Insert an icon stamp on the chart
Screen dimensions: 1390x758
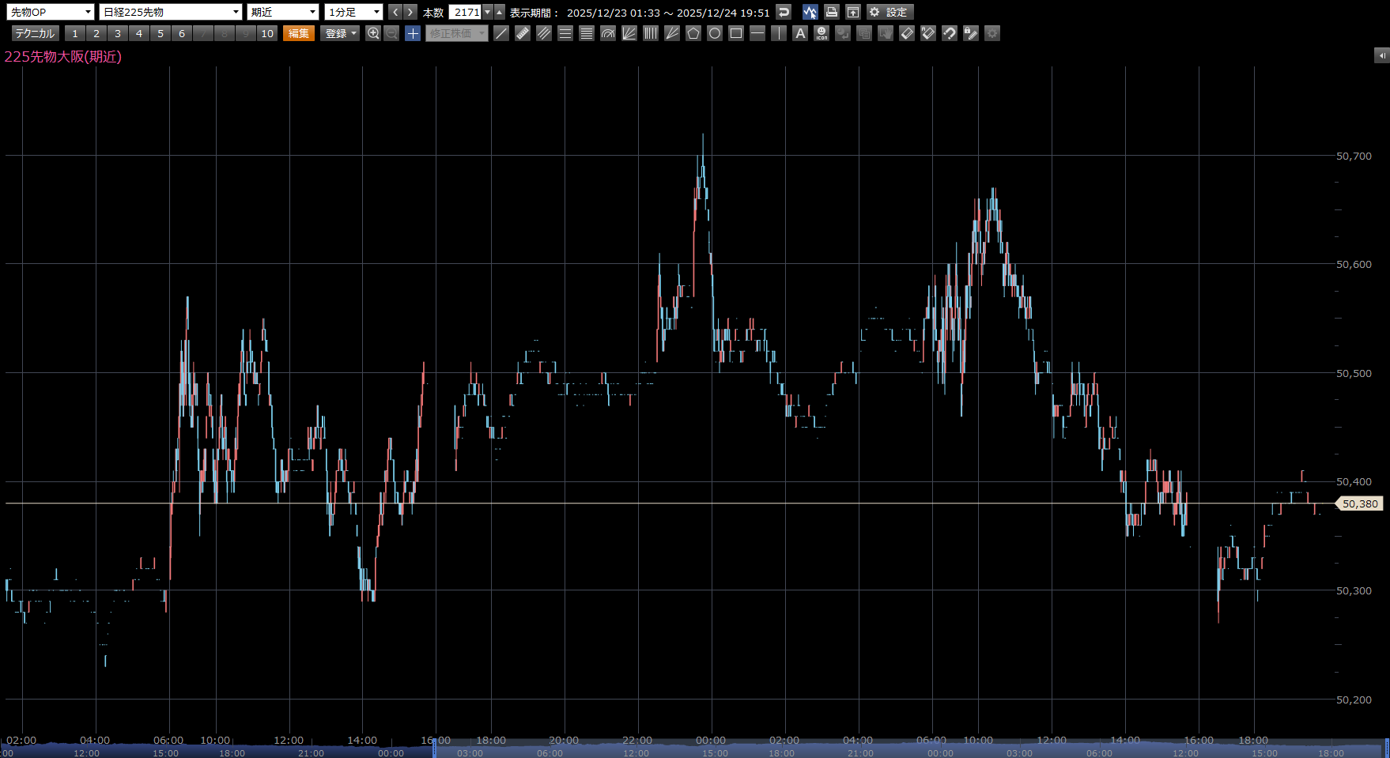[x=822, y=33]
